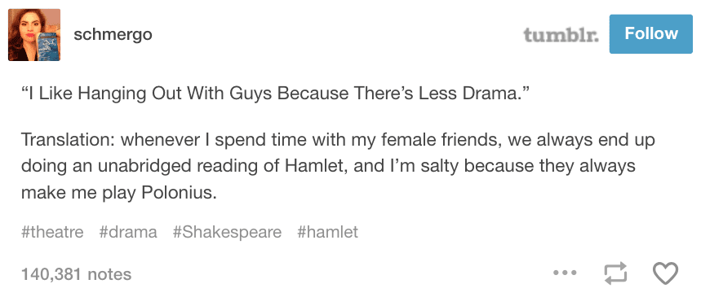Open schmergo's avatar picture
This screenshot has width=701, height=297.
tap(34, 34)
